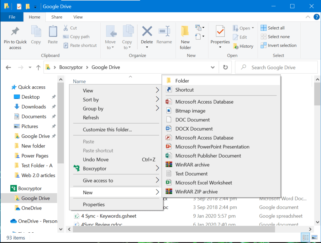Click Undo Move in context menu
321x243 pixels.
tap(116, 159)
